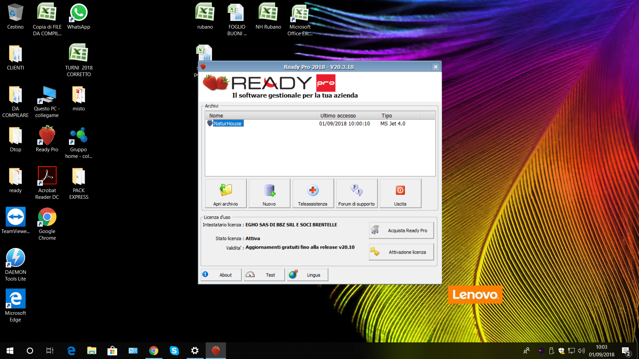This screenshot has width=639, height=359.
Task: Exit with the Uscita button
Action: (x=400, y=193)
